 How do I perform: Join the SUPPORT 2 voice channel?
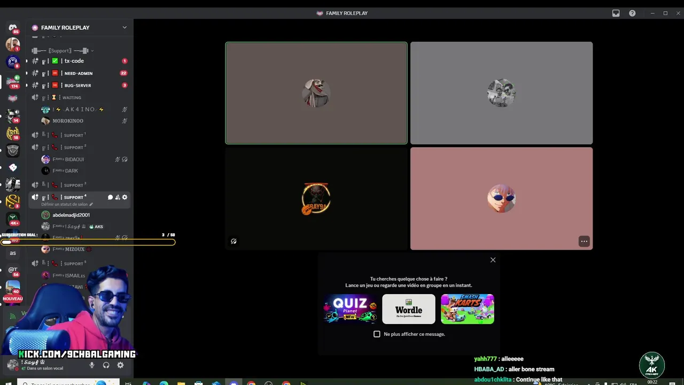point(80,148)
